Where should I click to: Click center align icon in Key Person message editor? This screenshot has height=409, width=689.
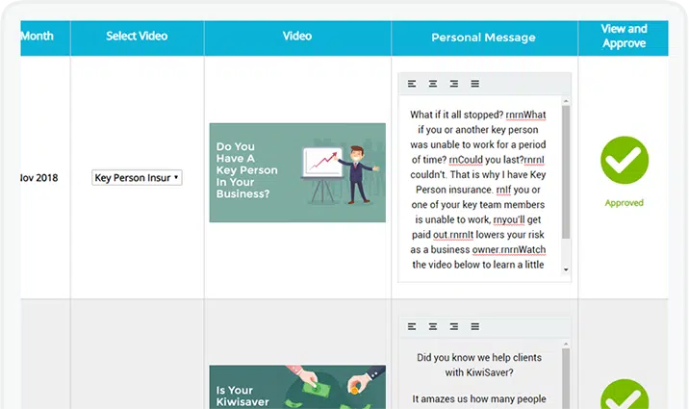point(433,84)
